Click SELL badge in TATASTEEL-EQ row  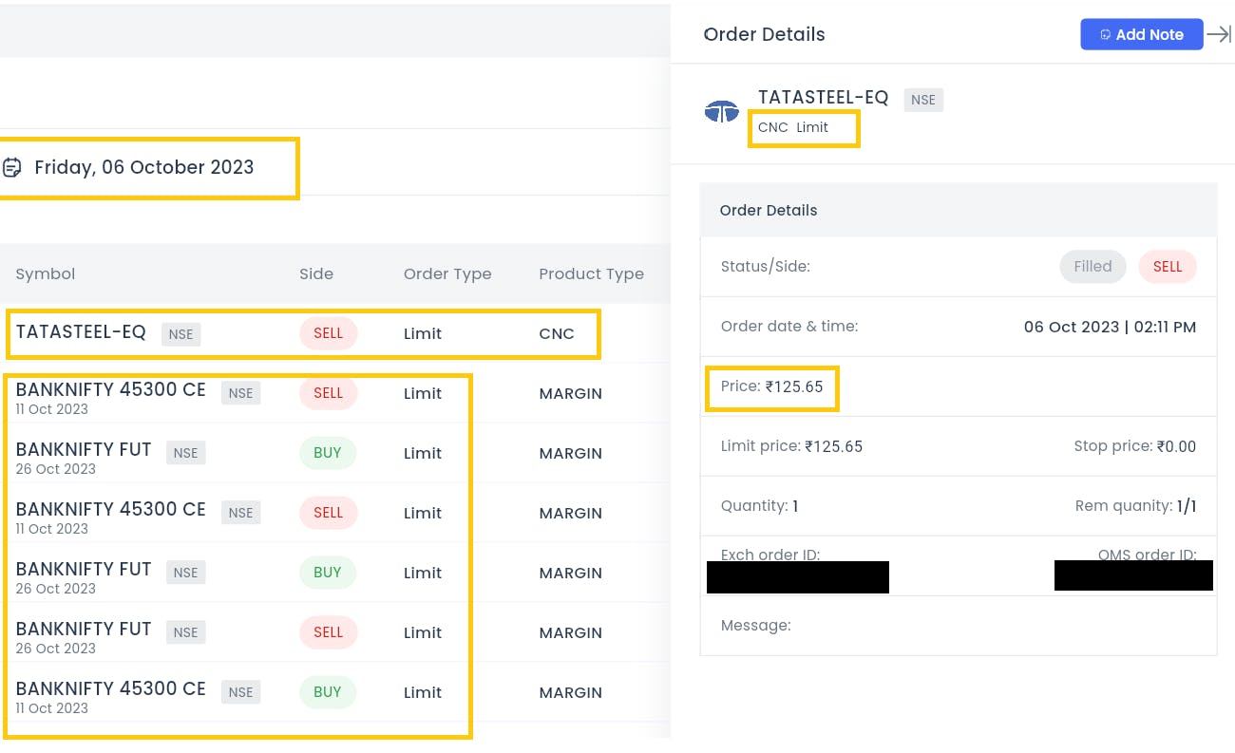click(328, 333)
